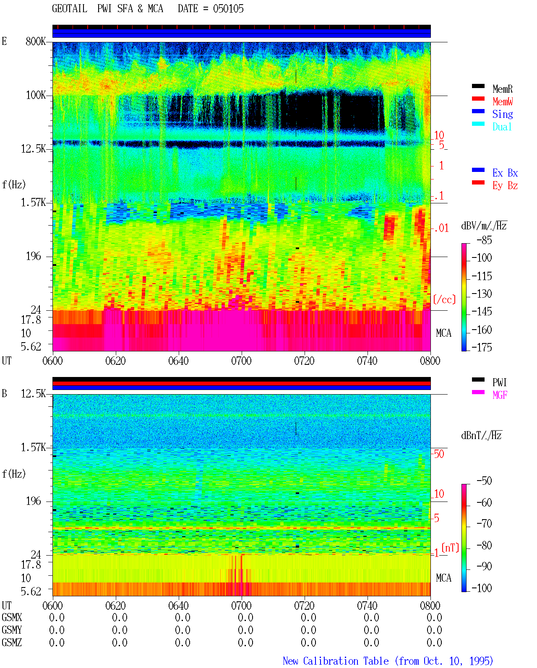Select the cyan Dual legend swatch

(x=478, y=124)
